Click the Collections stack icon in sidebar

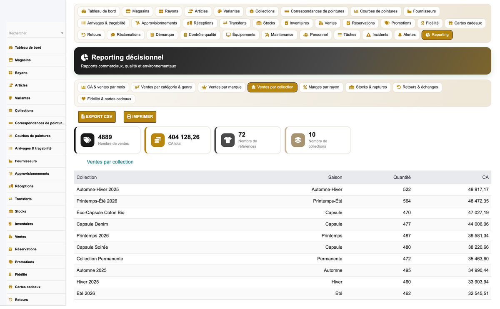tap(10, 111)
